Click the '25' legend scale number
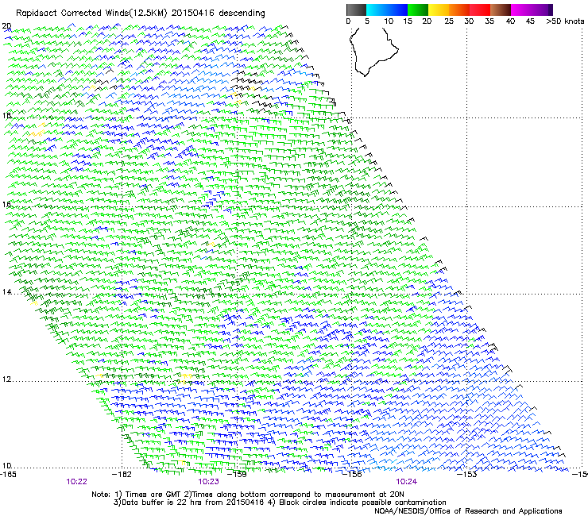 pos(449,21)
